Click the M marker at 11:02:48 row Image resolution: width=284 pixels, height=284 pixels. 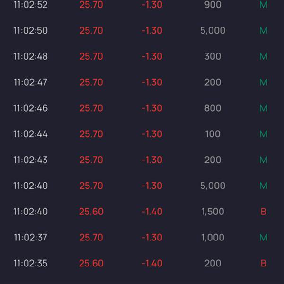pos(263,56)
